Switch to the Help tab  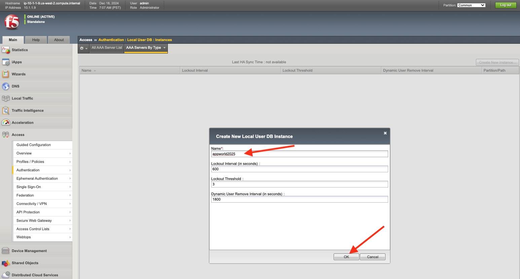36,40
